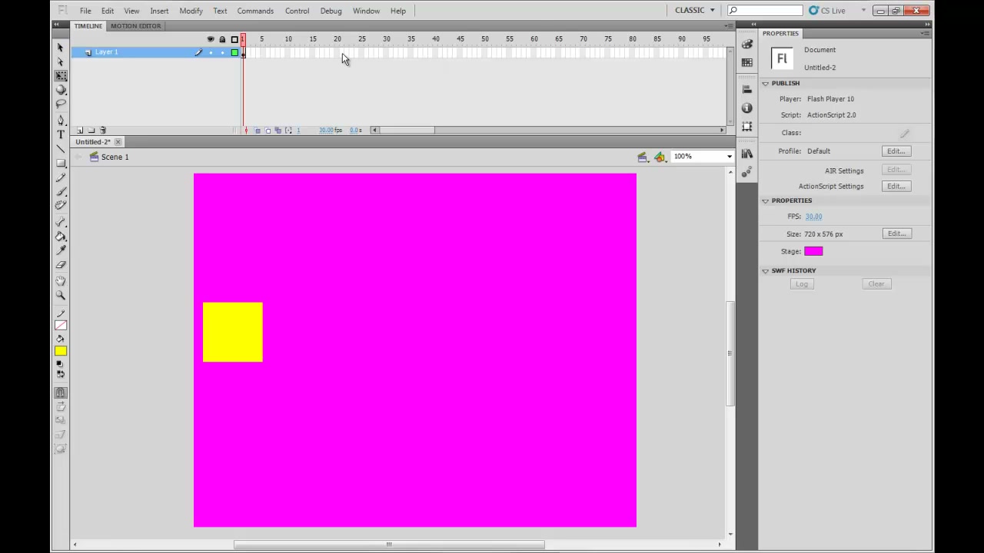
Task: Open the Edit Symbols icon
Action: tap(660, 157)
